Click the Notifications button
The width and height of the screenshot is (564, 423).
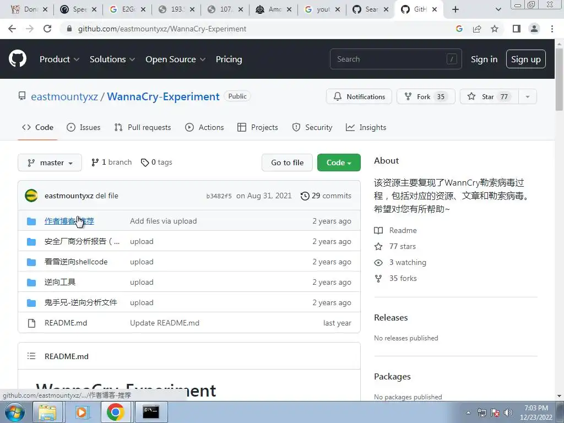(359, 96)
